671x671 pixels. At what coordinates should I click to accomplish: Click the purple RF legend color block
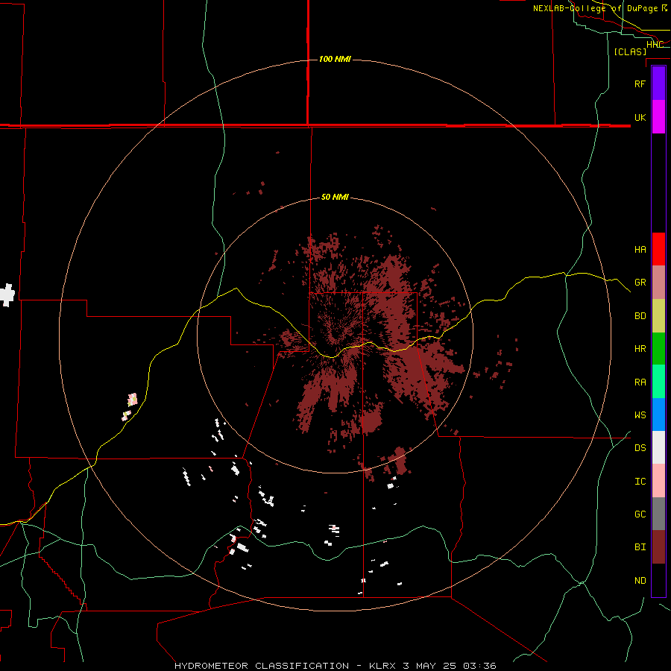pos(658,84)
